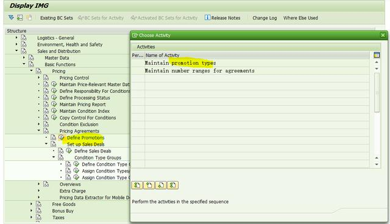The image size is (390, 224).
Task: Close the Choose Activity dialog
Action: 383,35
